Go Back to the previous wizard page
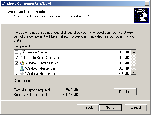Image resolution: width=151 pixels, height=115 pixels. click(x=88, y=108)
